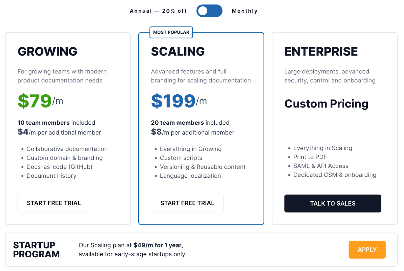Image resolution: width=404 pixels, height=271 pixels.
Task: Select the MOST POPULAR badge
Action: tap(171, 32)
